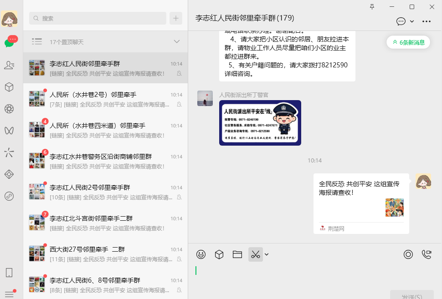The height and width of the screenshot is (299, 442).
Task: Open the 人民街派出所 hotline image
Action: [x=260, y=123]
